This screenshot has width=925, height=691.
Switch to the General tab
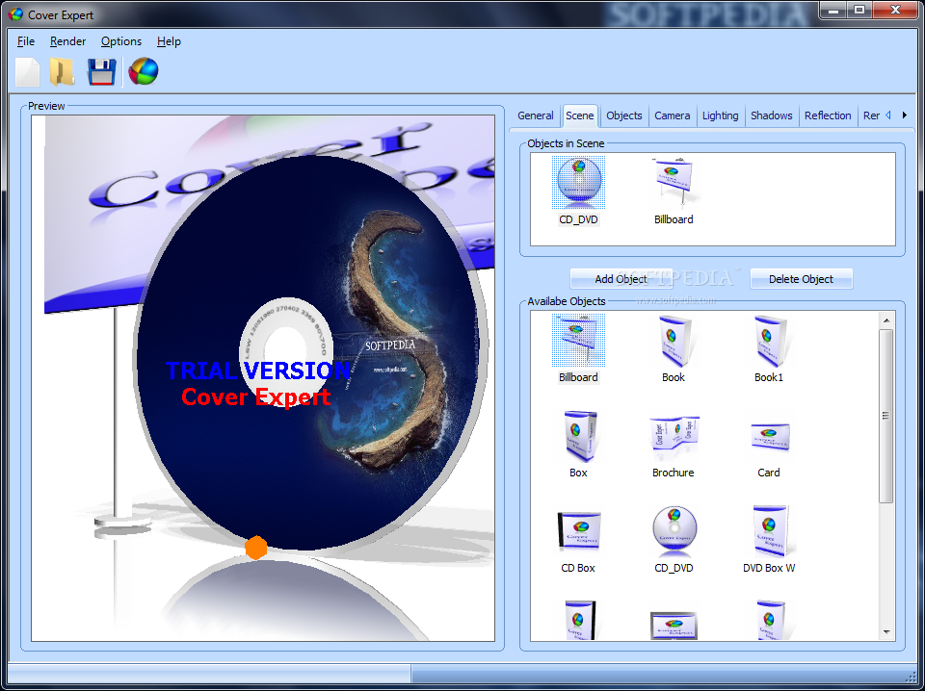click(x=535, y=115)
